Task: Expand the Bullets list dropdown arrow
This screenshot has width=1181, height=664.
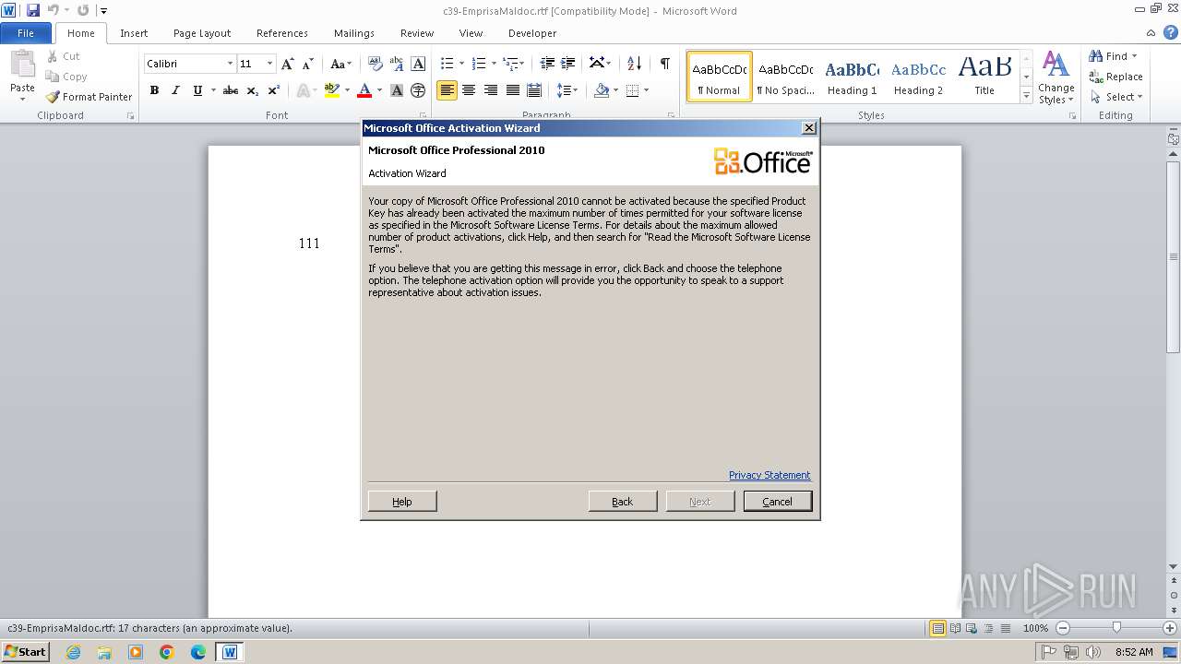Action: pos(462,64)
